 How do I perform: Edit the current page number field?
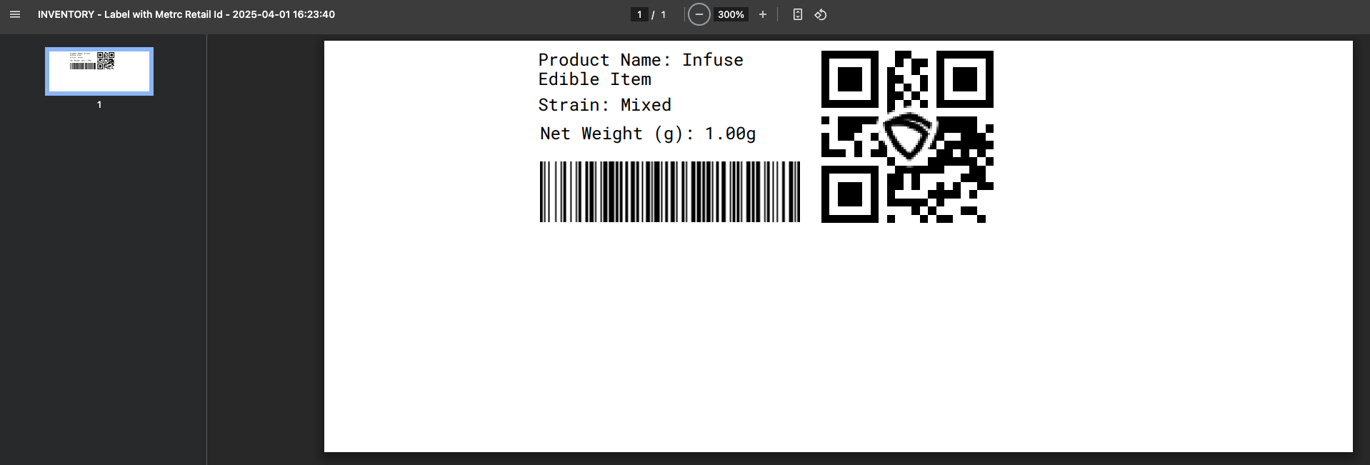point(639,14)
